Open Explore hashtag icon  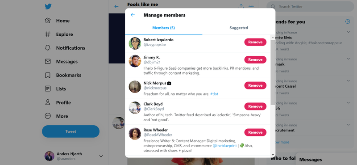click(48, 34)
